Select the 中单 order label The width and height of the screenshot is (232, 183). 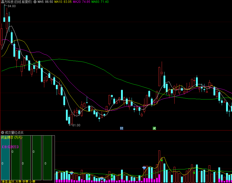coord(25,181)
